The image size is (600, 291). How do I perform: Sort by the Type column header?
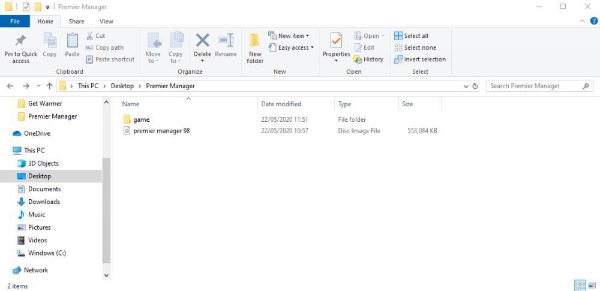(x=367, y=104)
